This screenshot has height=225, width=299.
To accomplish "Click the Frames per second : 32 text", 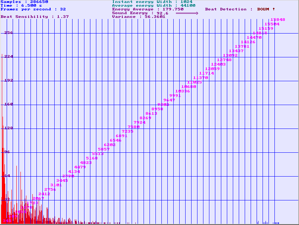I will [x=33, y=9].
